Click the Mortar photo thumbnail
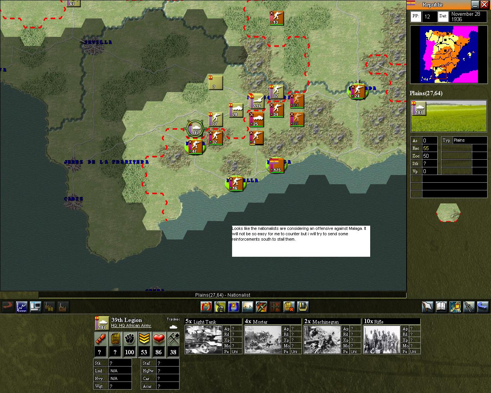This screenshot has width=491, height=393. coord(263,340)
